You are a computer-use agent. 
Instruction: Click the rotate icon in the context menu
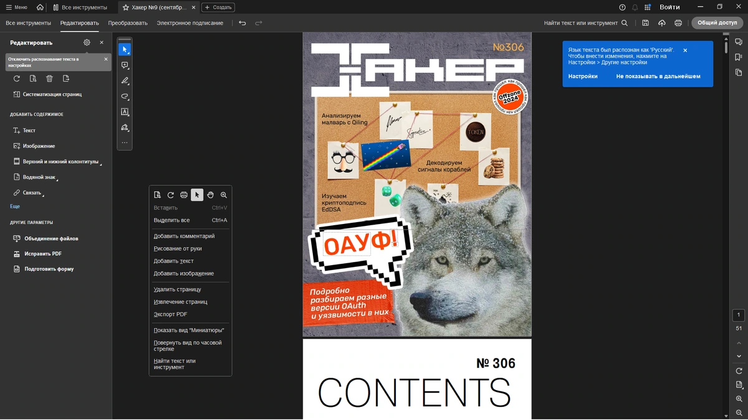(170, 195)
